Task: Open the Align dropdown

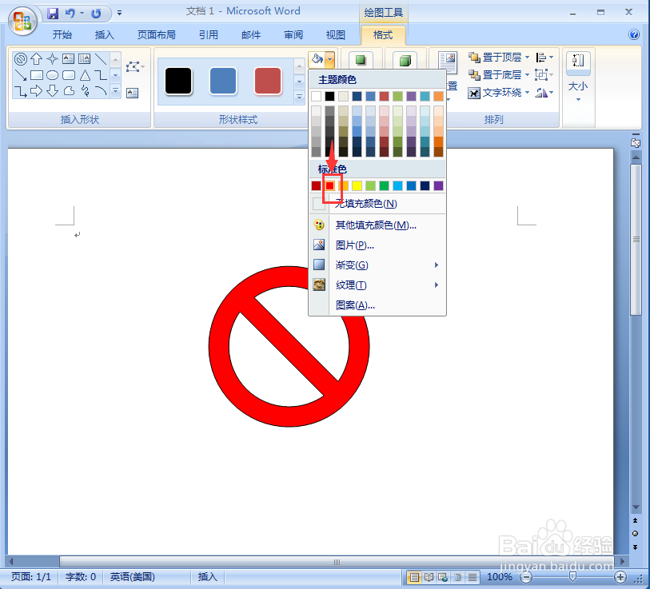Action: click(544, 58)
